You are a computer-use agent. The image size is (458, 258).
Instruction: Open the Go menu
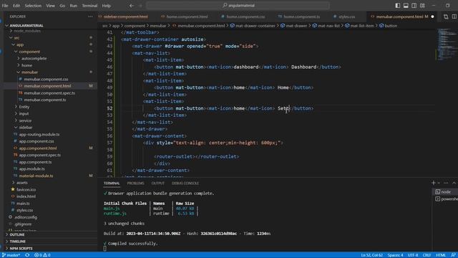pos(62,6)
